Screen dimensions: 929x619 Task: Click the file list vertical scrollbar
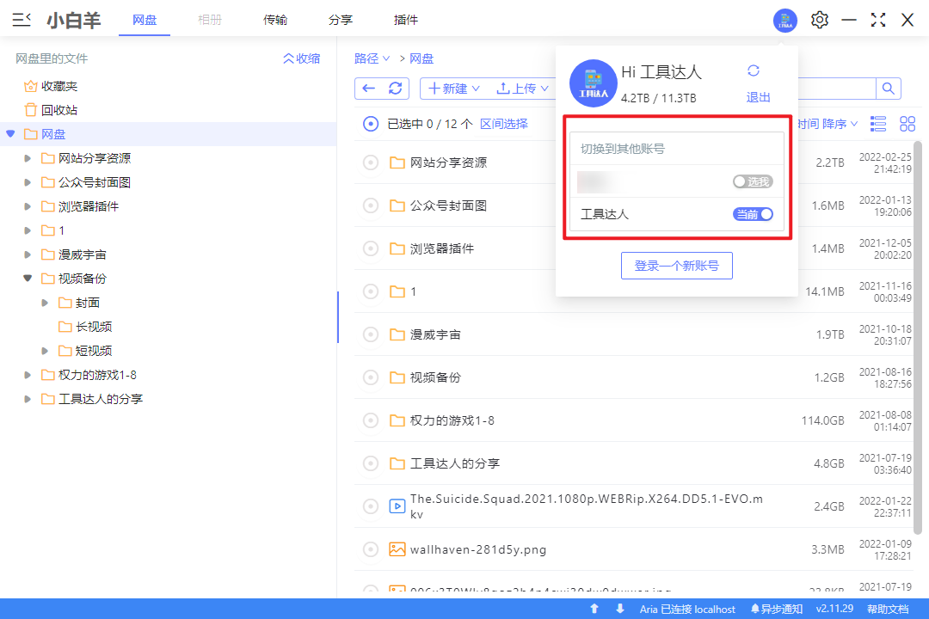[917, 258]
